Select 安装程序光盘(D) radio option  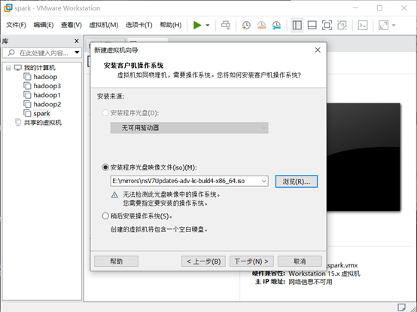pyautogui.click(x=105, y=113)
